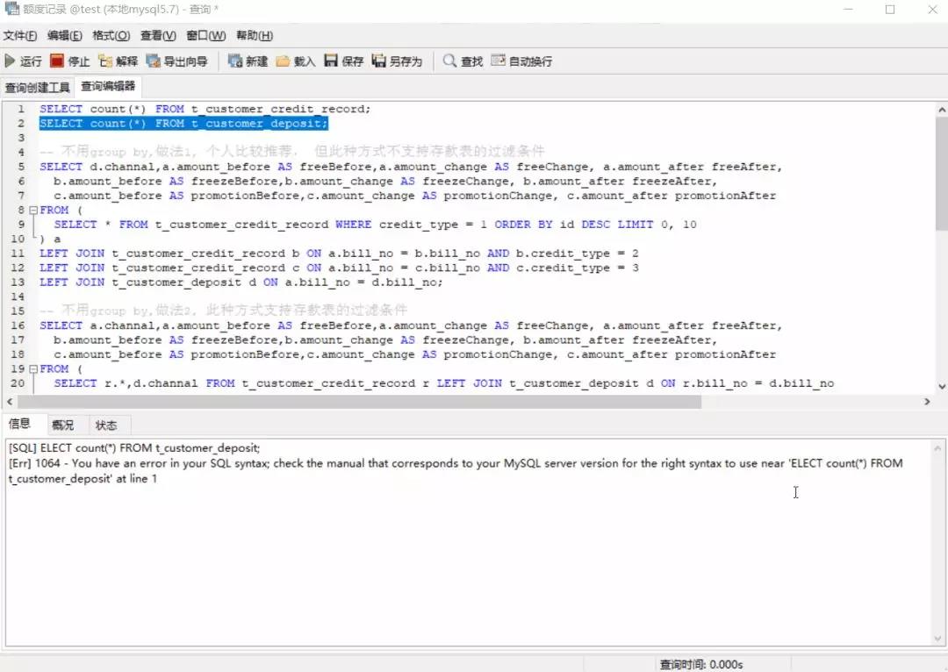Click editor vertical scrollbar down arrow
This screenshot has height=672, width=948.
pyautogui.click(x=941, y=387)
